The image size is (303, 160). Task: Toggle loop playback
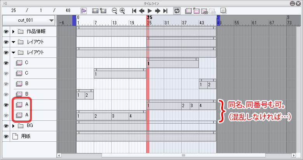click(177, 11)
